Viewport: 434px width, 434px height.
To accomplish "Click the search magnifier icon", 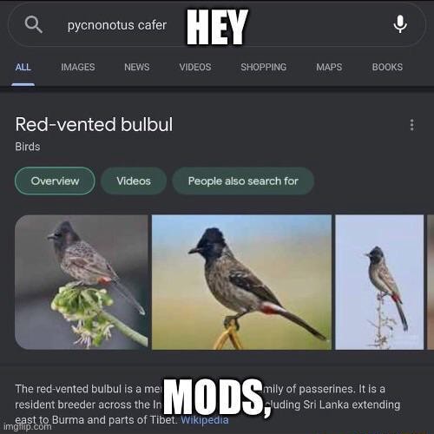I will 34,25.
